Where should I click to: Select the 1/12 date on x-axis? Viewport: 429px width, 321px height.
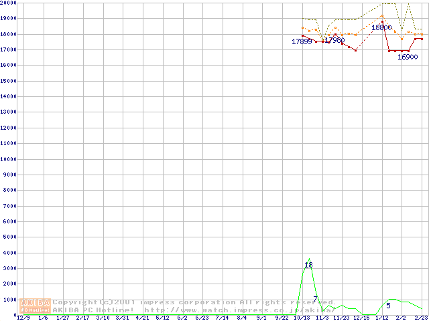point(381,318)
